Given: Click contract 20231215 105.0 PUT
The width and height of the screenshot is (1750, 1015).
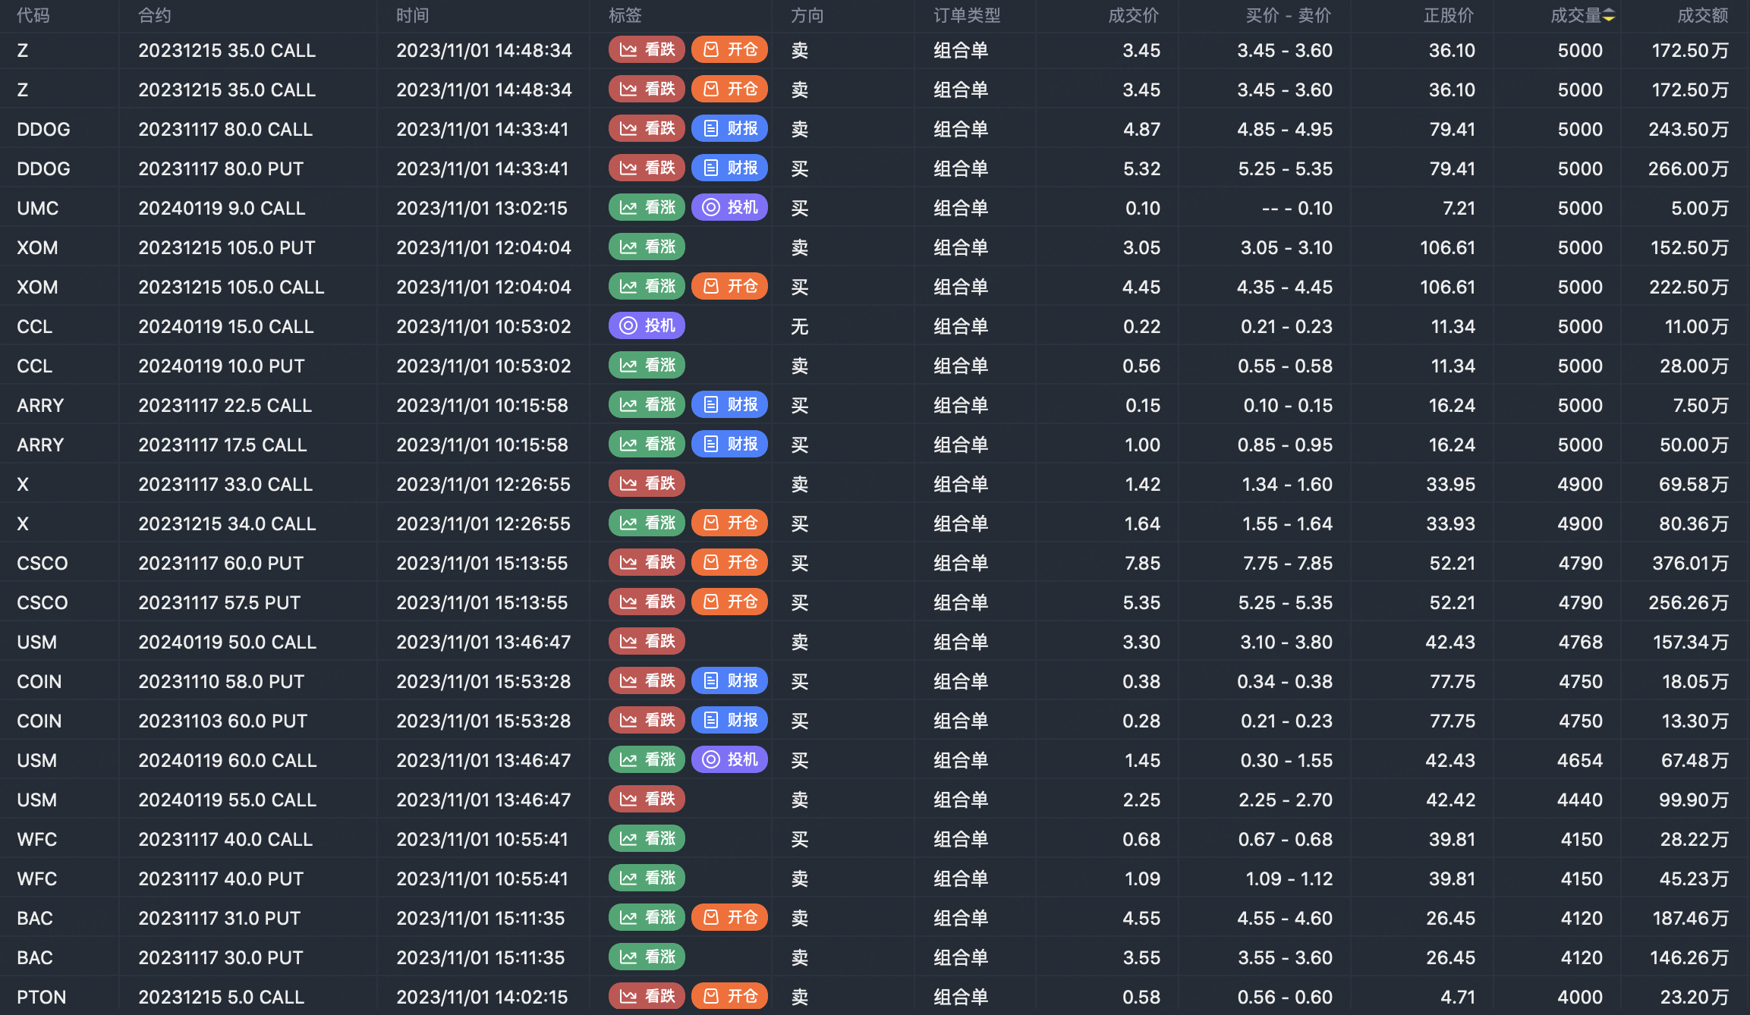Looking at the screenshot, I should tap(227, 247).
